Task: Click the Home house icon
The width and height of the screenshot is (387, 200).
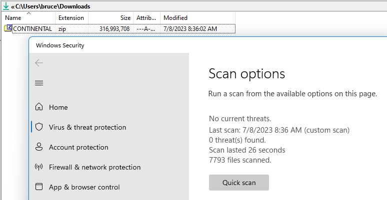Action: click(39, 107)
